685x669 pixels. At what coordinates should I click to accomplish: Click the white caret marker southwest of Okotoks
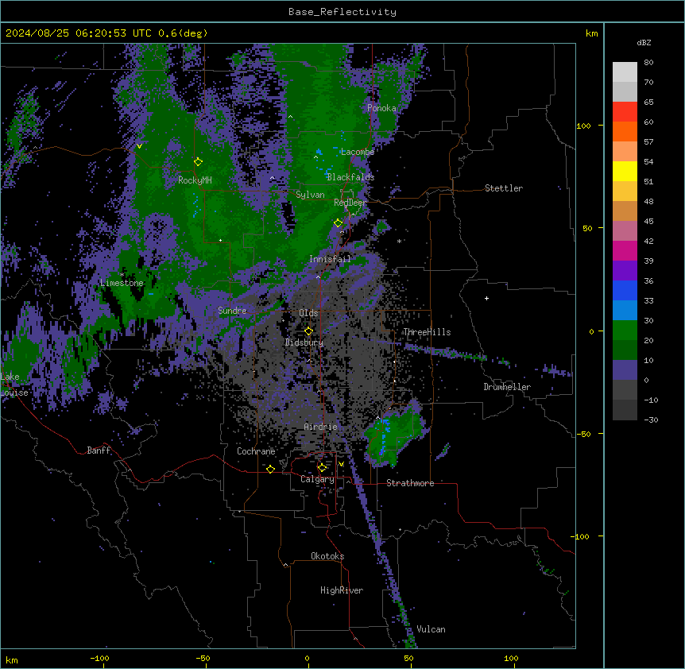(x=286, y=565)
